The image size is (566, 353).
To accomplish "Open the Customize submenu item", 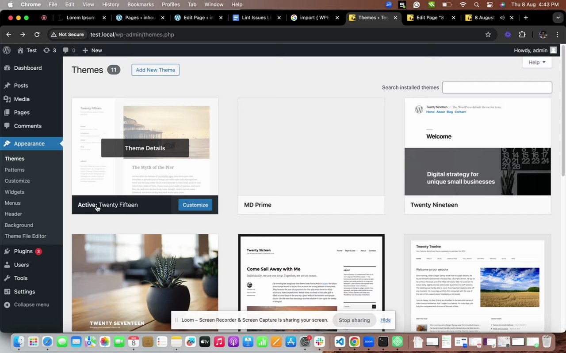I will point(17,181).
